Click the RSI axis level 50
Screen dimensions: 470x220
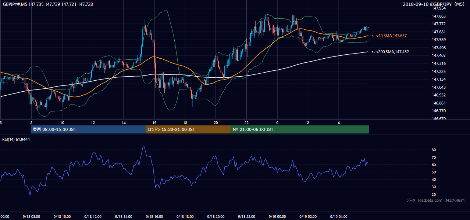(434, 172)
